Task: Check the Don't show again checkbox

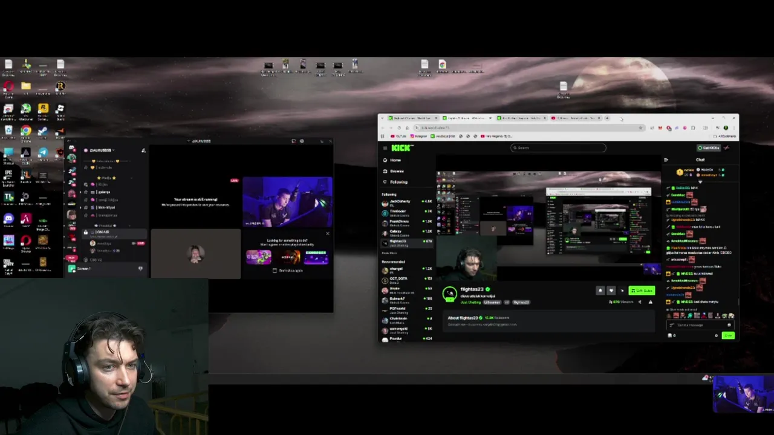Action: click(275, 271)
